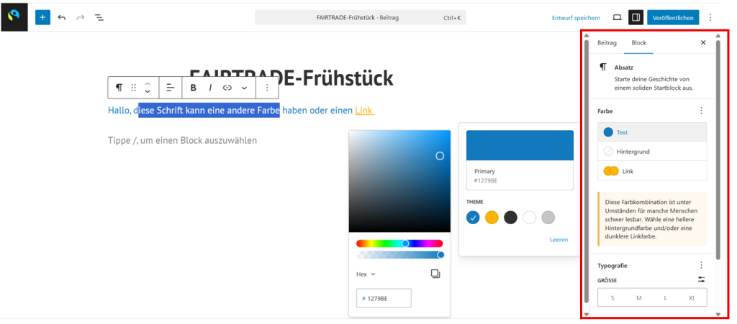Screen dimensions: 737x324
Task: Choose font size XL
Action: tap(692, 297)
